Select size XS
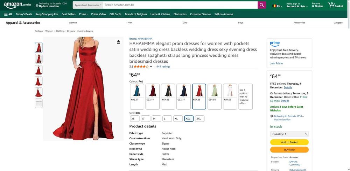 point(135,119)
